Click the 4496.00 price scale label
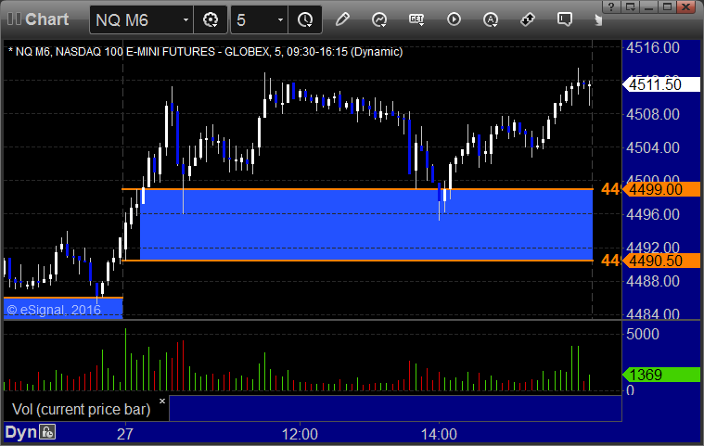This screenshot has height=446, width=704. click(x=653, y=214)
